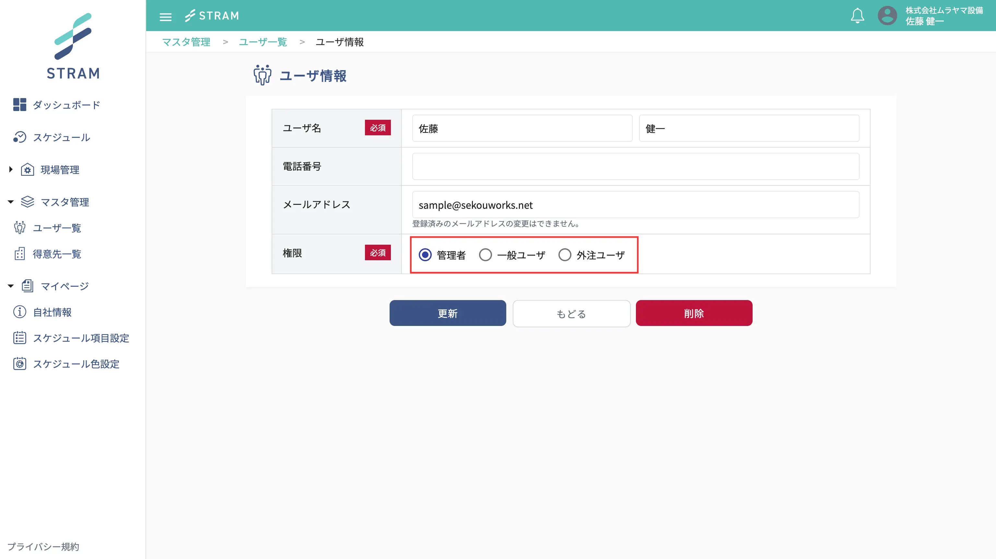Open the スケジュール sidebar icon
996x559 pixels.
point(20,138)
